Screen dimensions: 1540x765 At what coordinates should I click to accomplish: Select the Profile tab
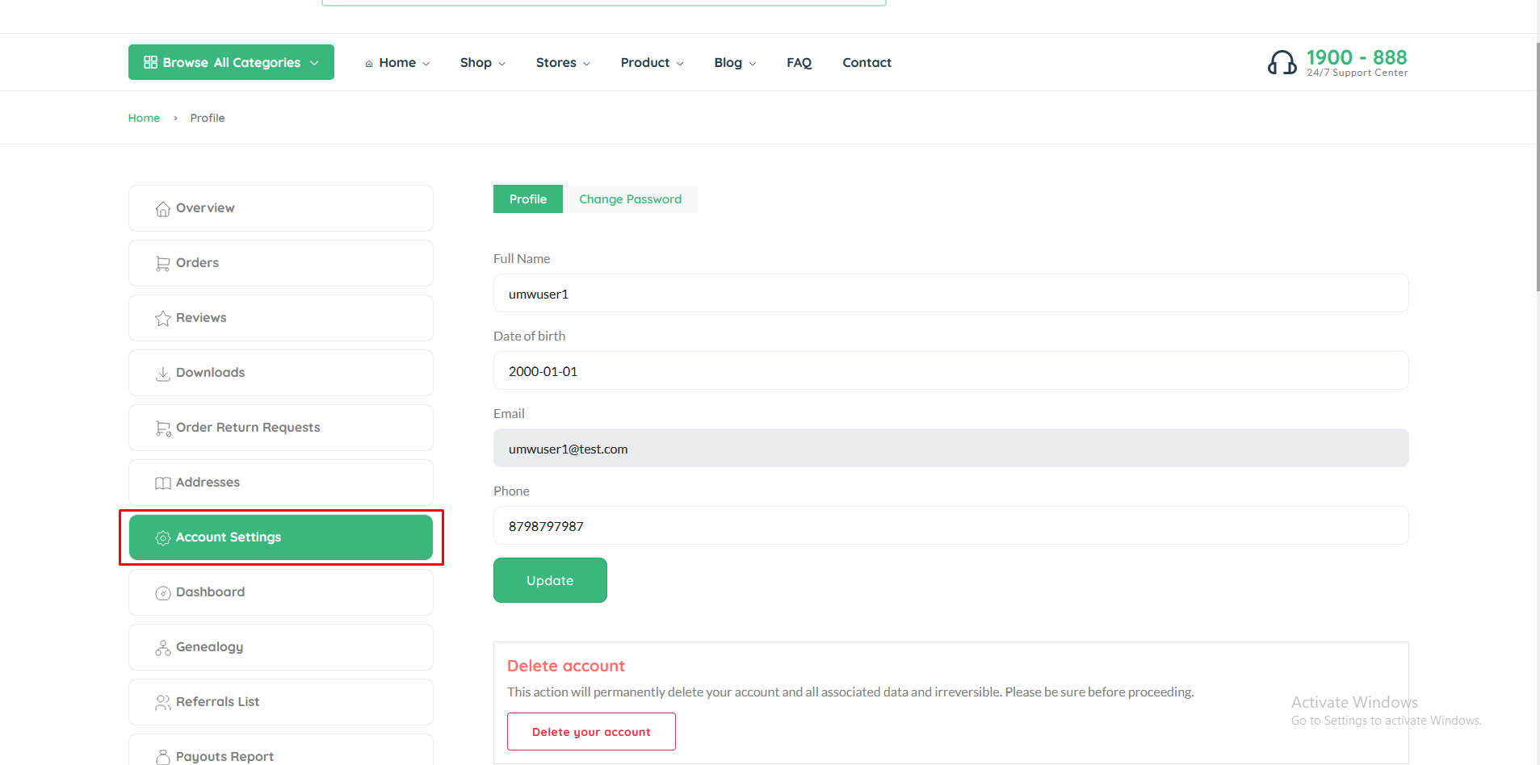pos(527,199)
